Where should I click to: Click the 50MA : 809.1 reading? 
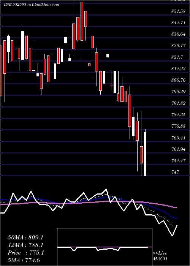25,237
